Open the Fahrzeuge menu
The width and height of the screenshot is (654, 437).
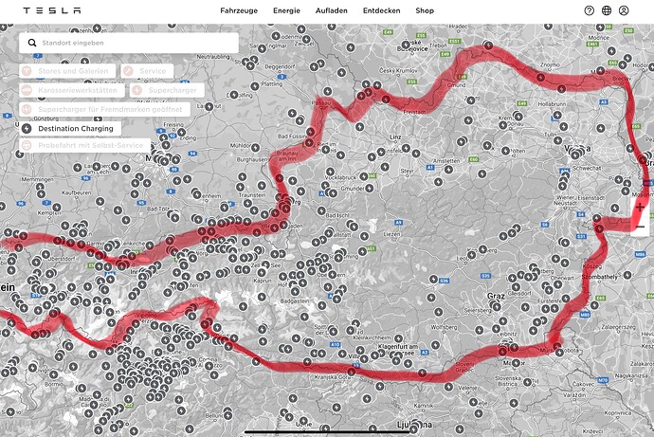(239, 10)
